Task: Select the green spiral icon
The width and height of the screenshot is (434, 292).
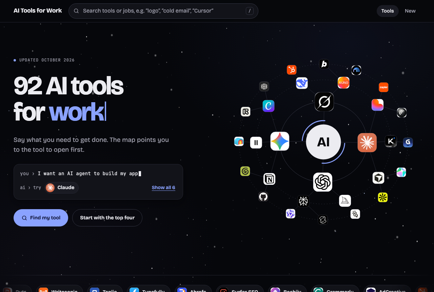Action: pyautogui.click(x=245, y=171)
